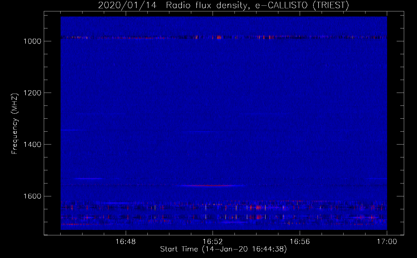Click the '1400' frequency tick label
The width and height of the screenshot is (417, 258).
pyautogui.click(x=32, y=144)
